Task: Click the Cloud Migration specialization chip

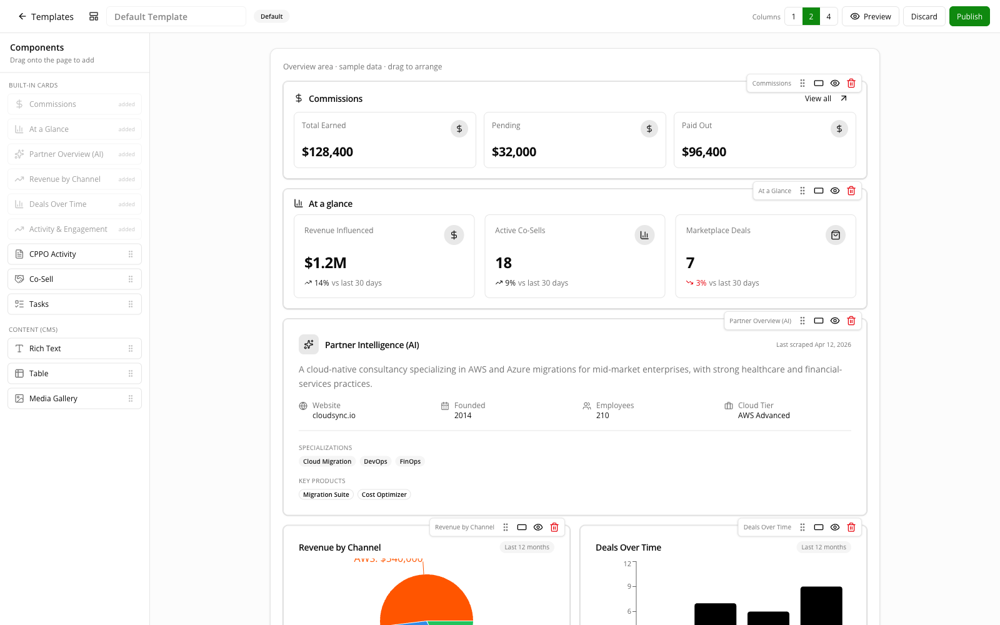Action: [327, 462]
